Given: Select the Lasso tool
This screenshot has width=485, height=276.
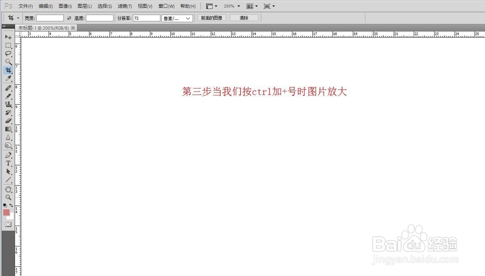Looking at the screenshot, I should tap(8, 54).
